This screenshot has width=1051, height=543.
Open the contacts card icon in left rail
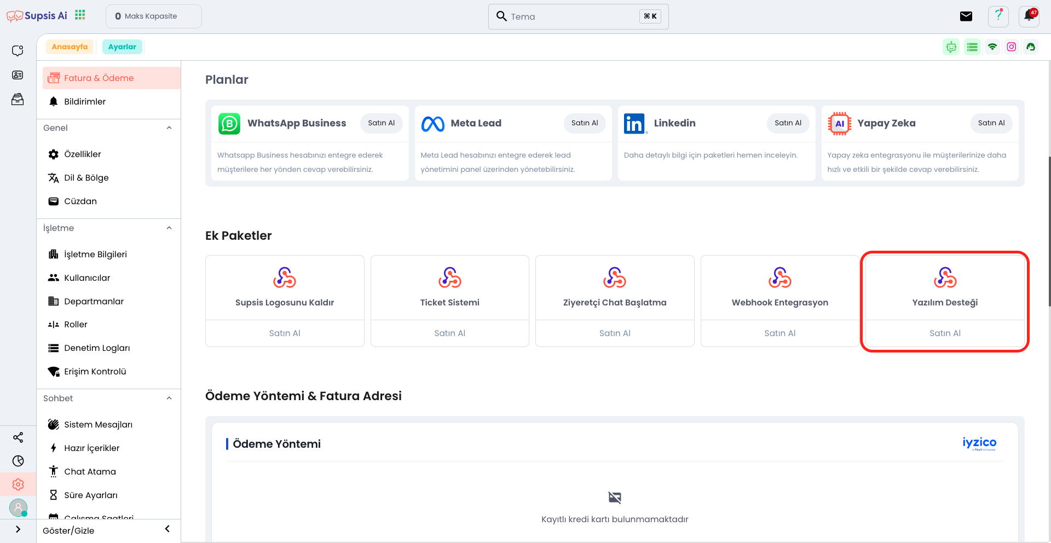18,75
